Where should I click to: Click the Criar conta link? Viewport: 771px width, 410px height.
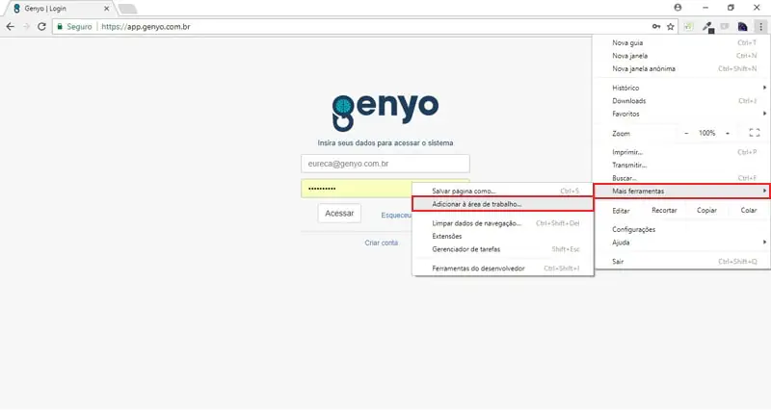point(381,243)
